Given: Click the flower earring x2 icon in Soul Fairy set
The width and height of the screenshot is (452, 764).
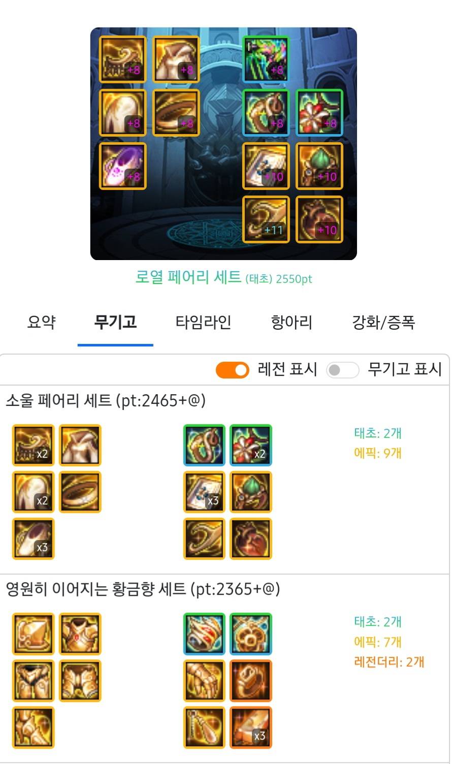Looking at the screenshot, I should (x=251, y=445).
